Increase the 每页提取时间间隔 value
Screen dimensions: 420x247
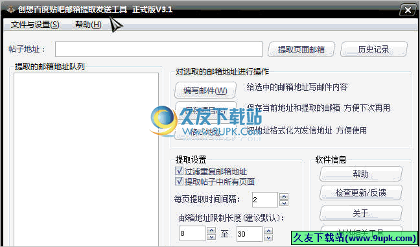click(x=284, y=196)
